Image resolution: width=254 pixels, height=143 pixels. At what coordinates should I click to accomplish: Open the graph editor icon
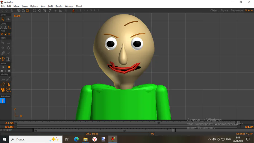pos(60,10)
